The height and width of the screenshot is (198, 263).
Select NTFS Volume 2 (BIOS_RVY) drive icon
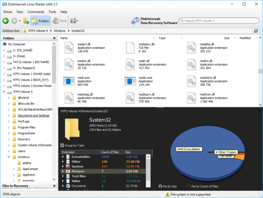click(9, 80)
